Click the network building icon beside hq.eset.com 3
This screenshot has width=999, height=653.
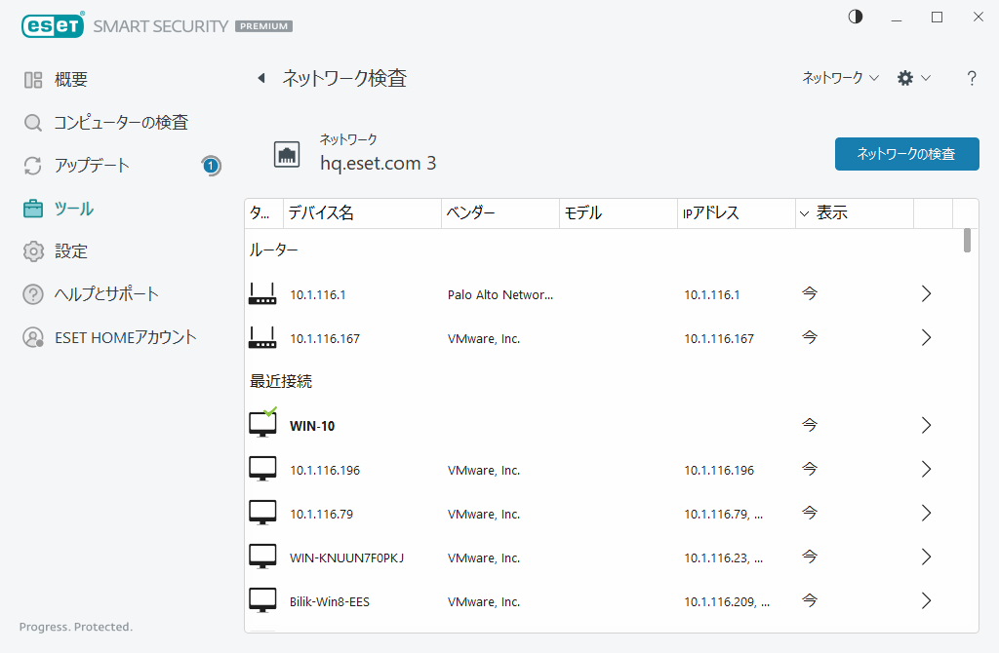click(x=287, y=154)
